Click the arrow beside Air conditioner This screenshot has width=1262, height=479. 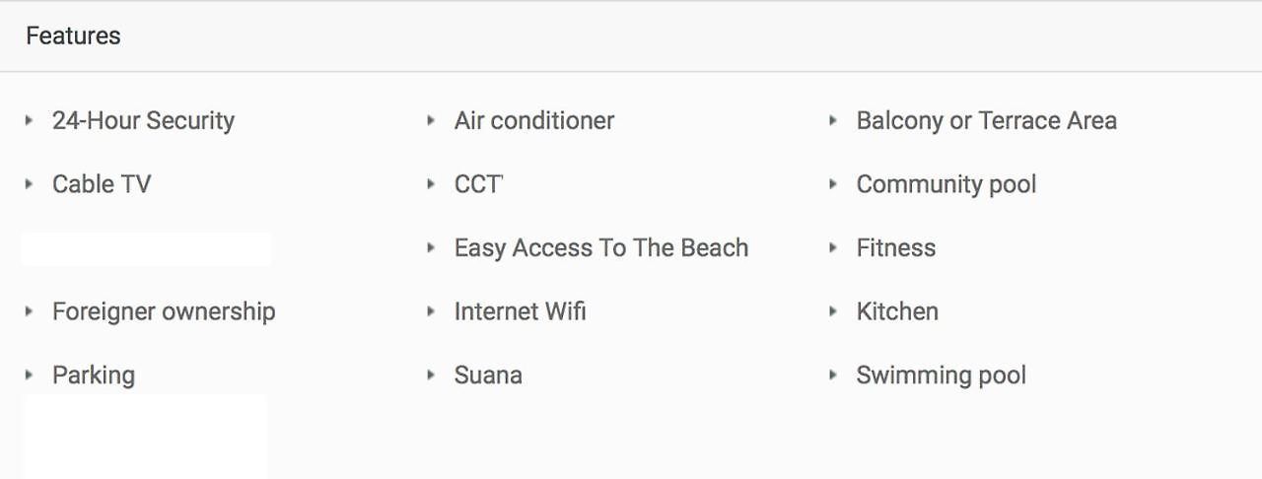click(431, 120)
